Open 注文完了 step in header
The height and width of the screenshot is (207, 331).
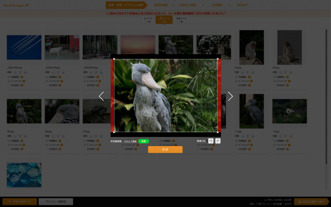242,5
